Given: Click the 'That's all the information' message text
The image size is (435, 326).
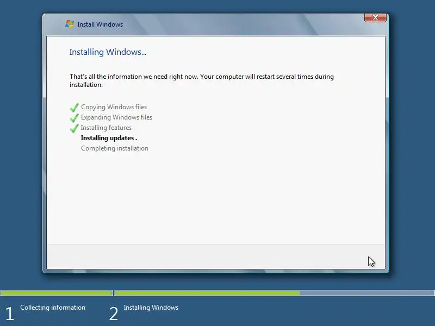Looking at the screenshot, I should (x=201, y=80).
